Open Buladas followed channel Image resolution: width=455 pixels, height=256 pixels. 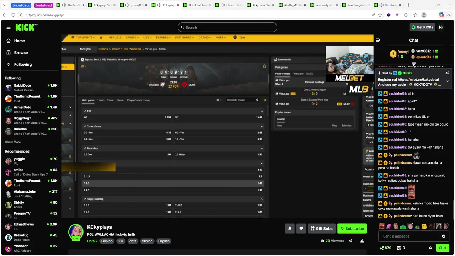click(31, 131)
